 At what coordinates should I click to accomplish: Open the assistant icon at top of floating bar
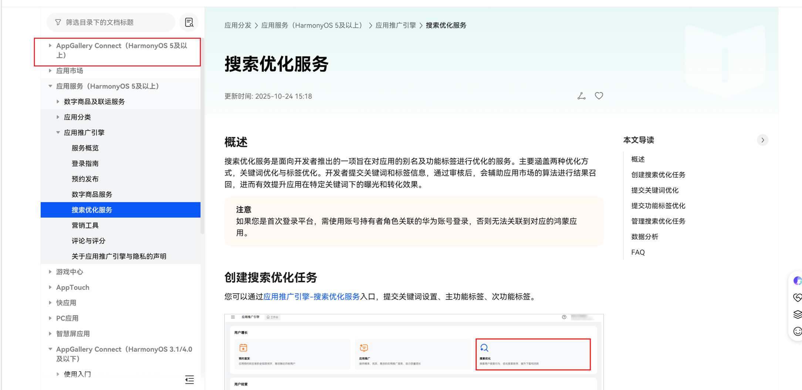pos(798,281)
